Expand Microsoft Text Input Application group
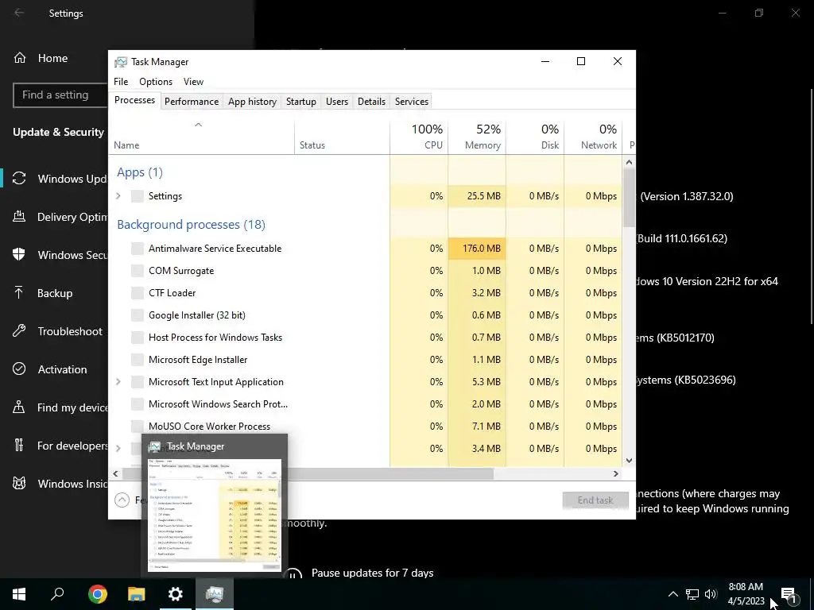814x610 pixels. (118, 382)
